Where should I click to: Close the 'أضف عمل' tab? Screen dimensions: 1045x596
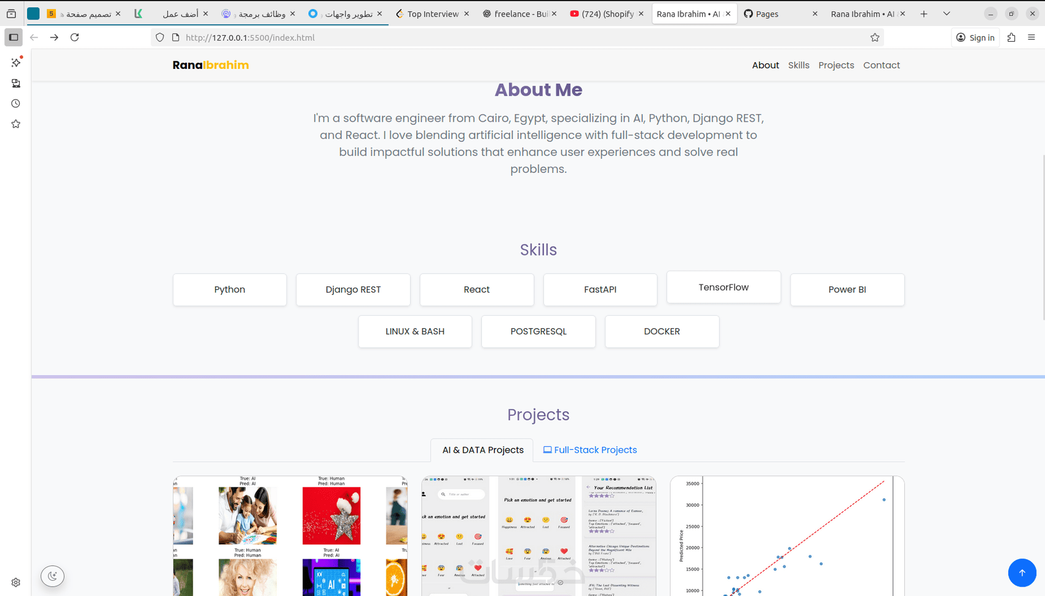(205, 14)
